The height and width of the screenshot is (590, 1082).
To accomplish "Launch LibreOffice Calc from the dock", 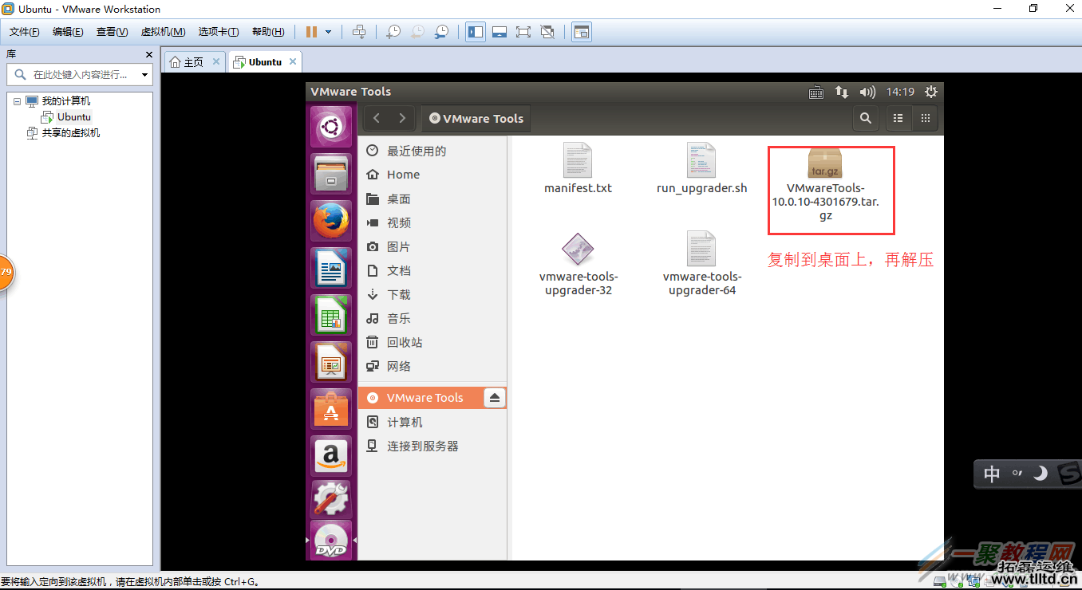I will pyautogui.click(x=330, y=315).
